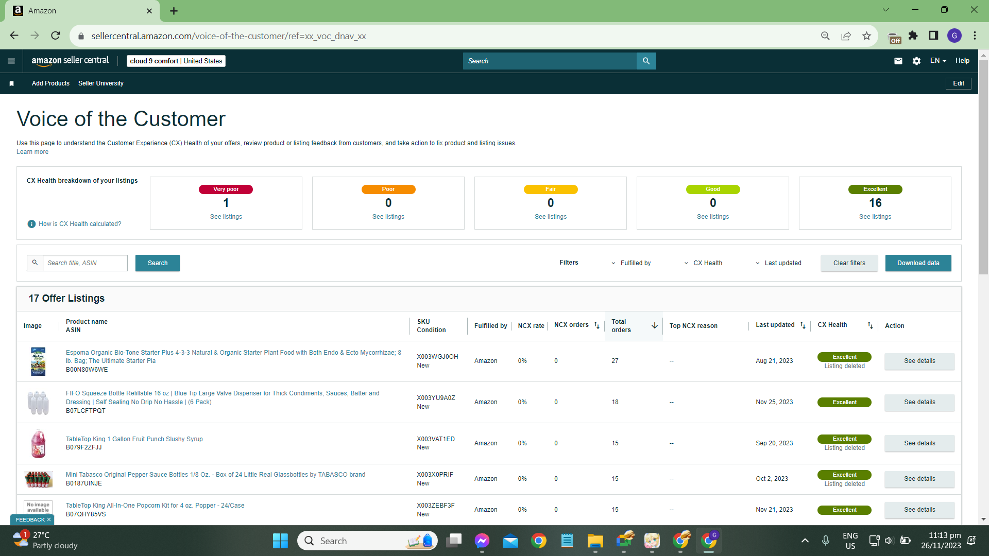This screenshot has width=989, height=556.
Task: See listings under Very poor
Action: click(226, 217)
